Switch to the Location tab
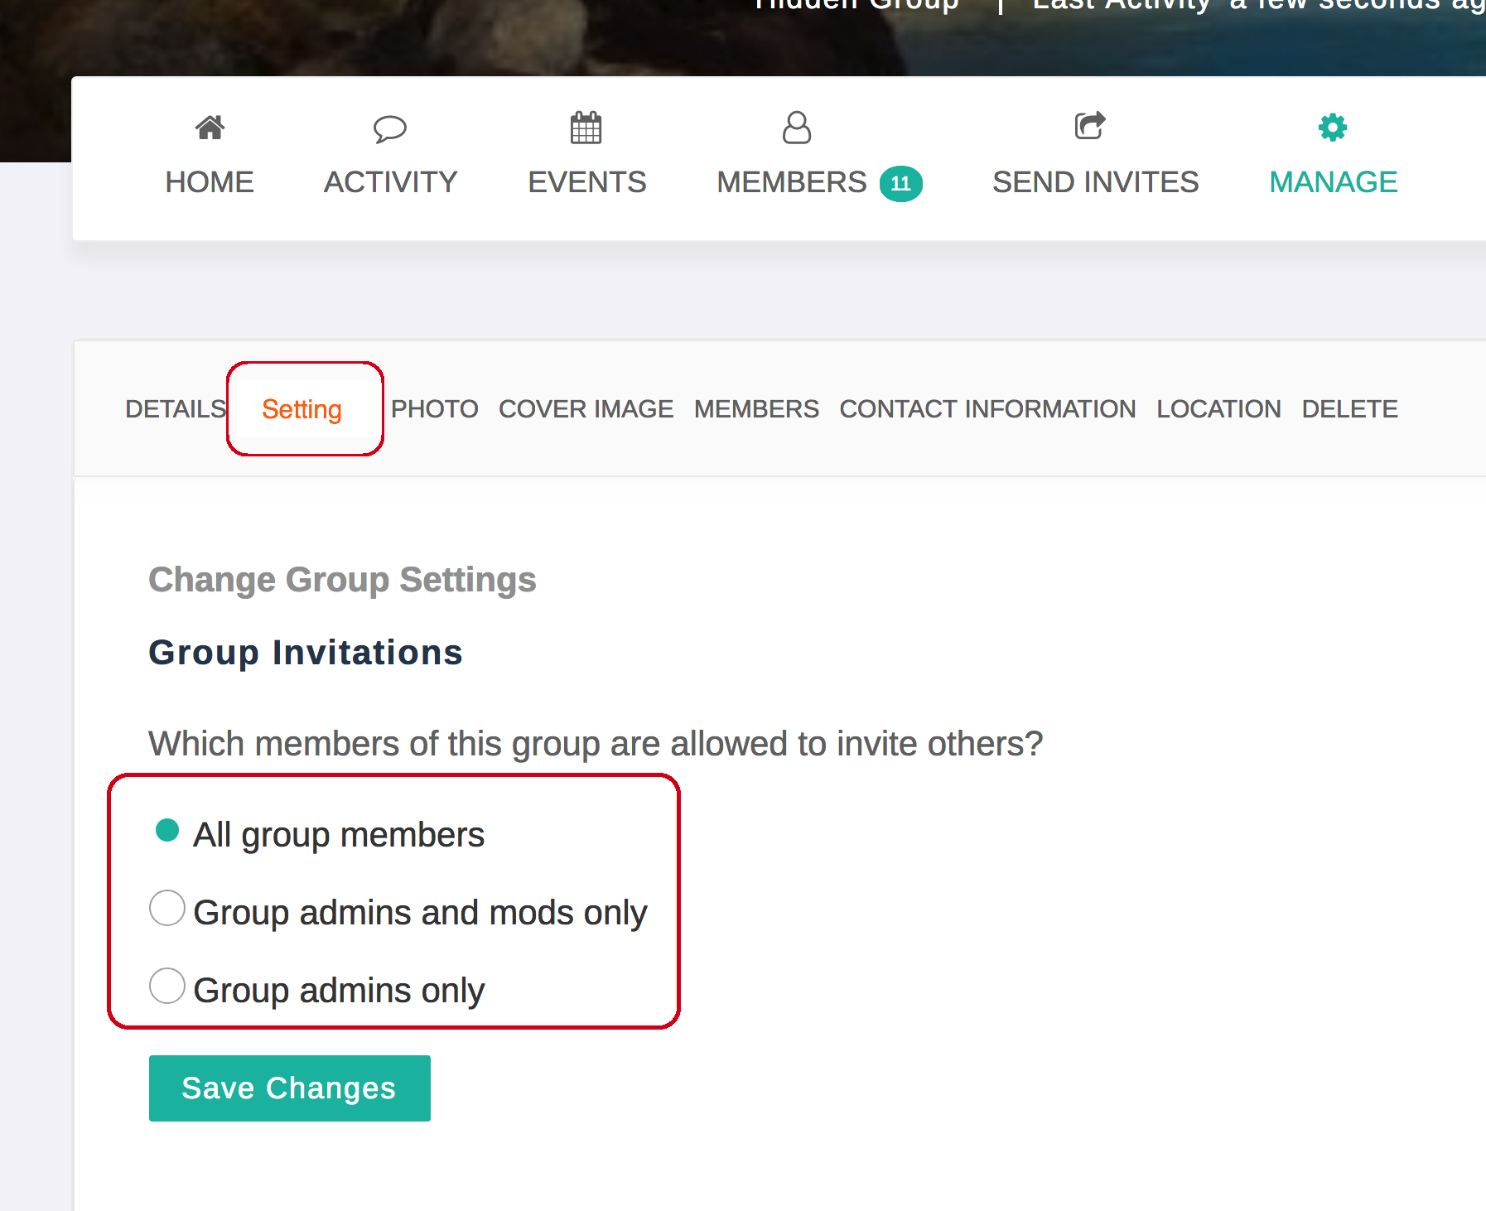This screenshot has height=1211, width=1486. click(x=1218, y=409)
